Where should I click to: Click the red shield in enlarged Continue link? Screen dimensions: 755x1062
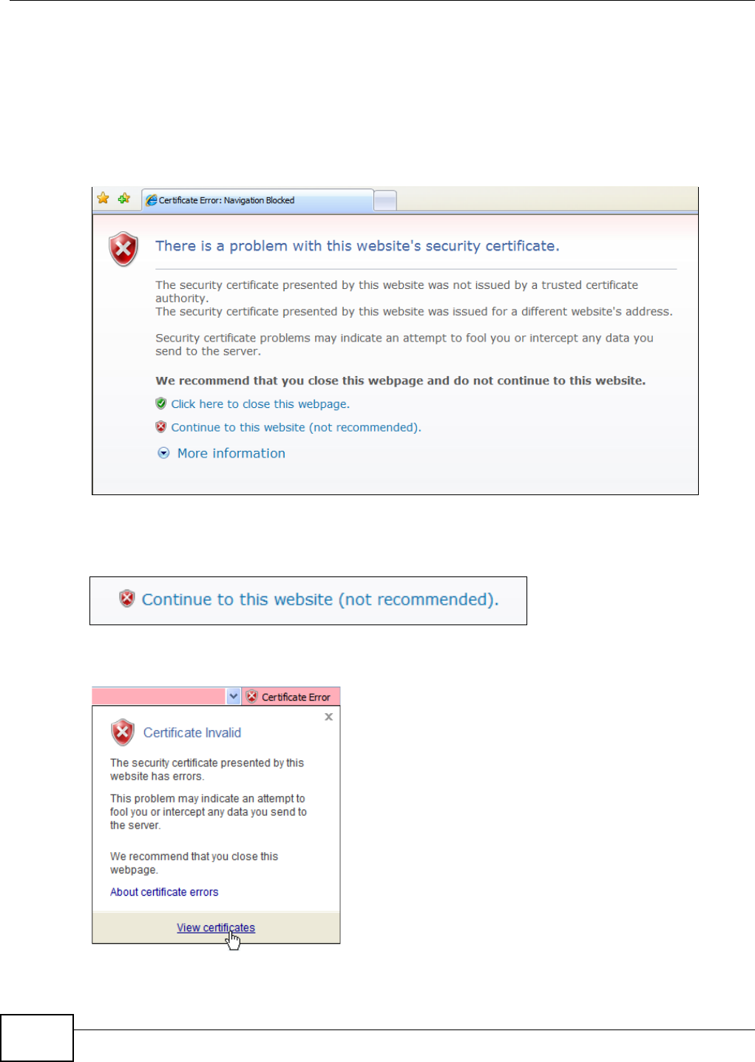click(127, 599)
